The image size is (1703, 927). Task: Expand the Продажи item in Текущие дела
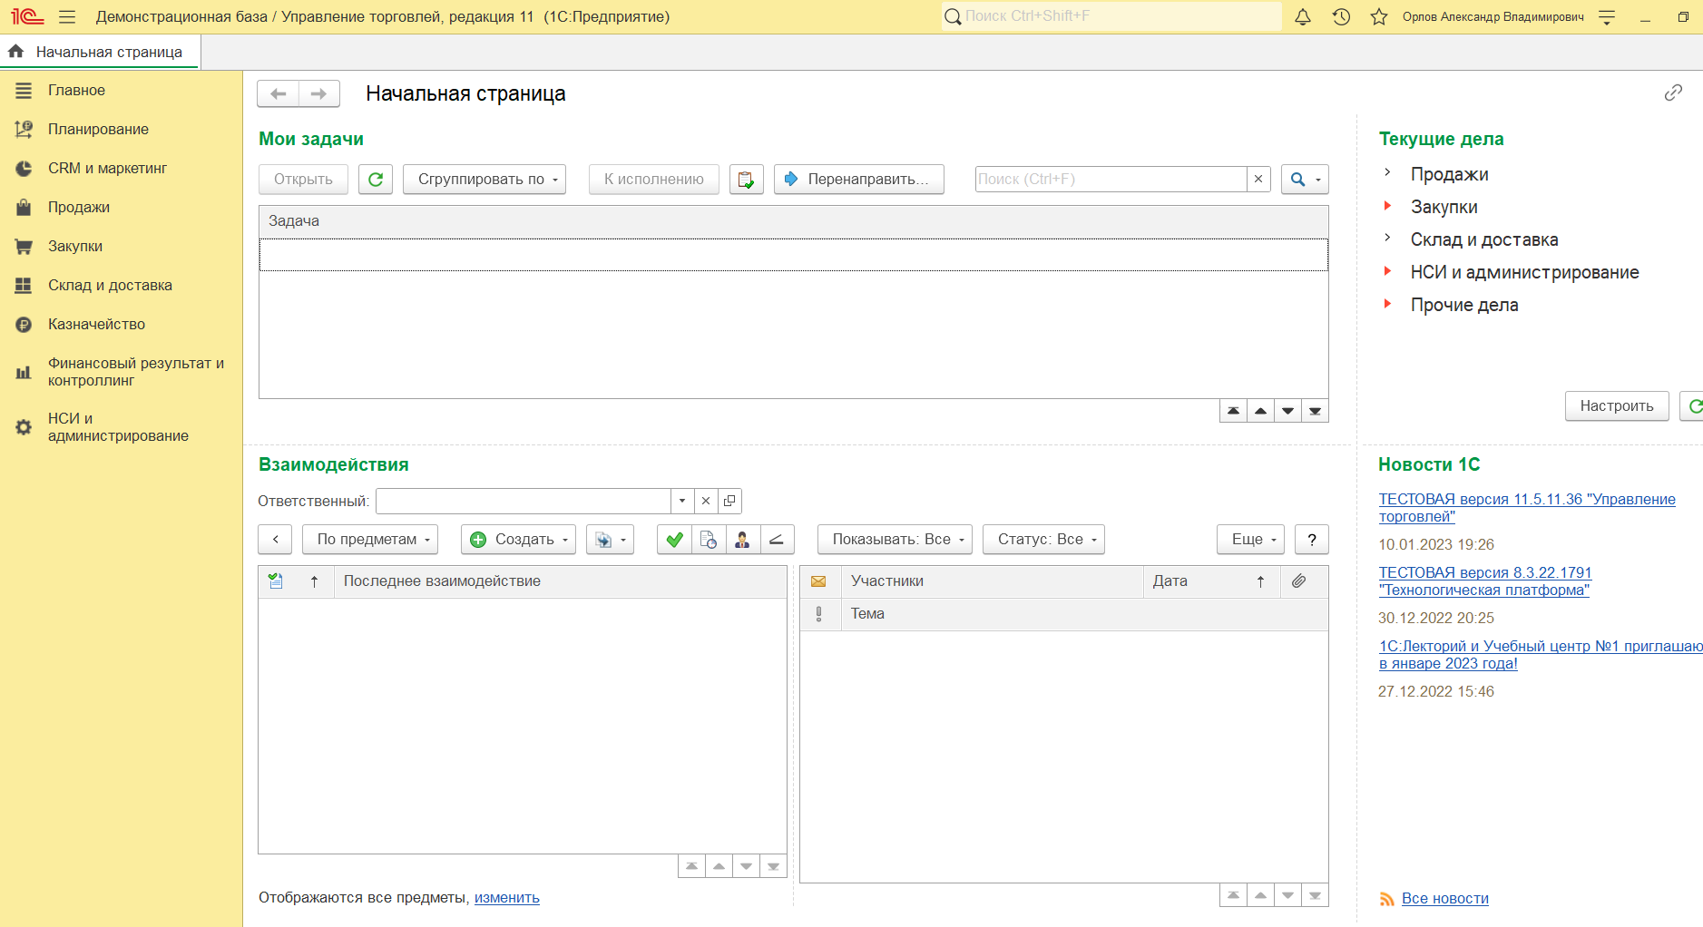tap(1387, 172)
